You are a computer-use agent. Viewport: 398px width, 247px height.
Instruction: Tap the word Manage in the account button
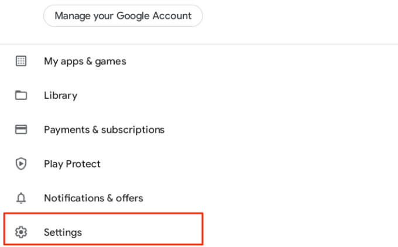(x=71, y=16)
